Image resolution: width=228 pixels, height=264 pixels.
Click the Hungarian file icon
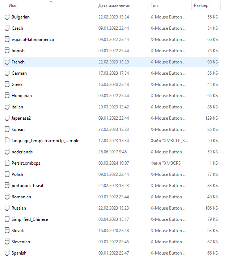[7, 96]
